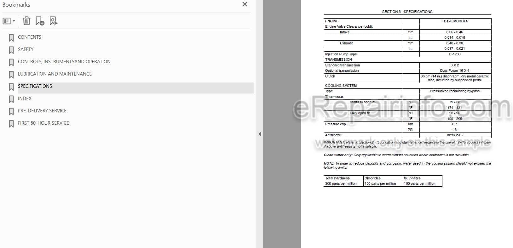Click the find current bookmark icon
The image size is (513, 248).
click(53, 21)
